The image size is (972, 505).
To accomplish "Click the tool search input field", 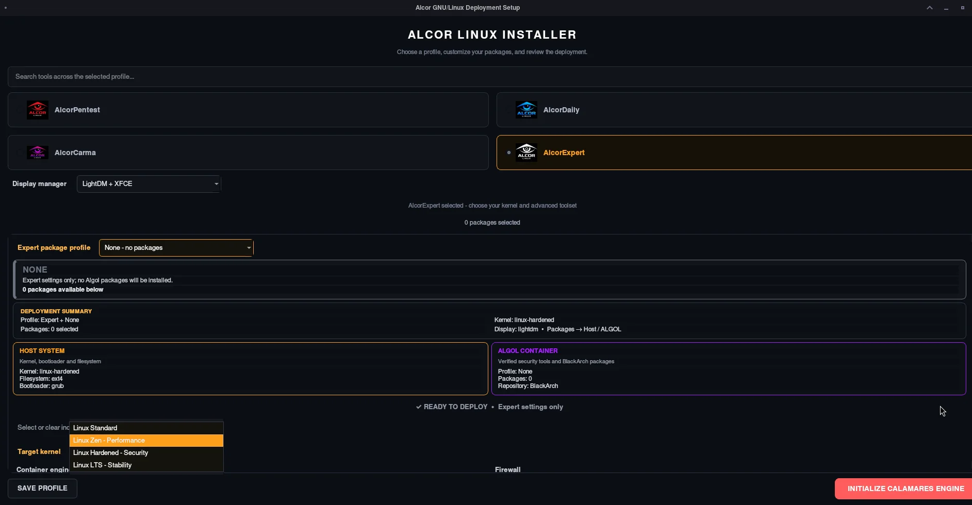I will pos(490,77).
